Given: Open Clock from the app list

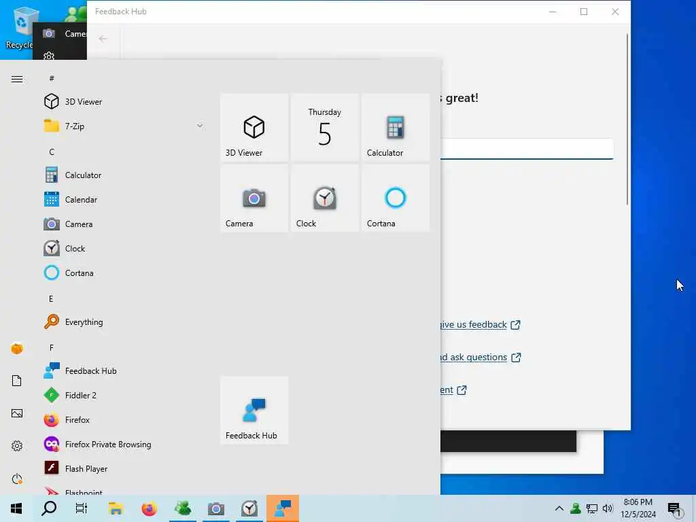Looking at the screenshot, I should [124, 248].
